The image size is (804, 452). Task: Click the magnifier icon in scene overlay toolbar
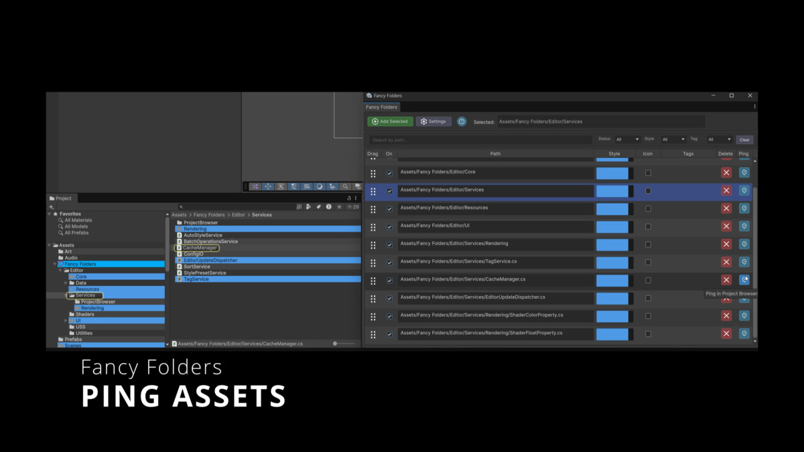[345, 187]
